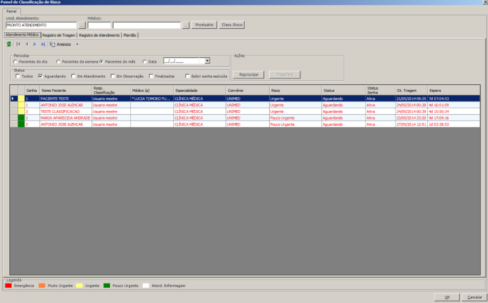Click row selector arrow of first row

pos(14,99)
